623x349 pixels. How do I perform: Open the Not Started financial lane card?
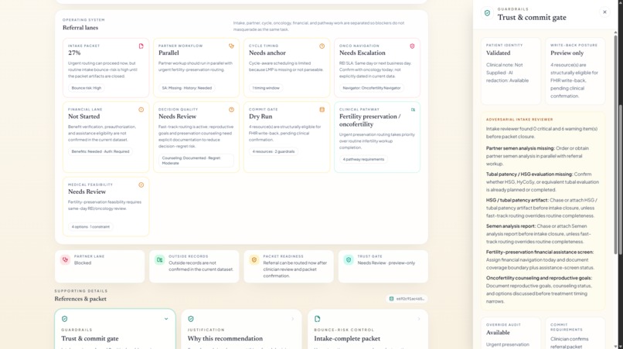pos(106,137)
